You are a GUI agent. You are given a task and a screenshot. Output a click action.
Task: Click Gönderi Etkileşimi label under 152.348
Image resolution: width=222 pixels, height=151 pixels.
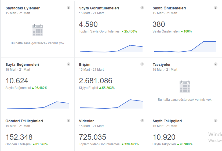click(19, 144)
